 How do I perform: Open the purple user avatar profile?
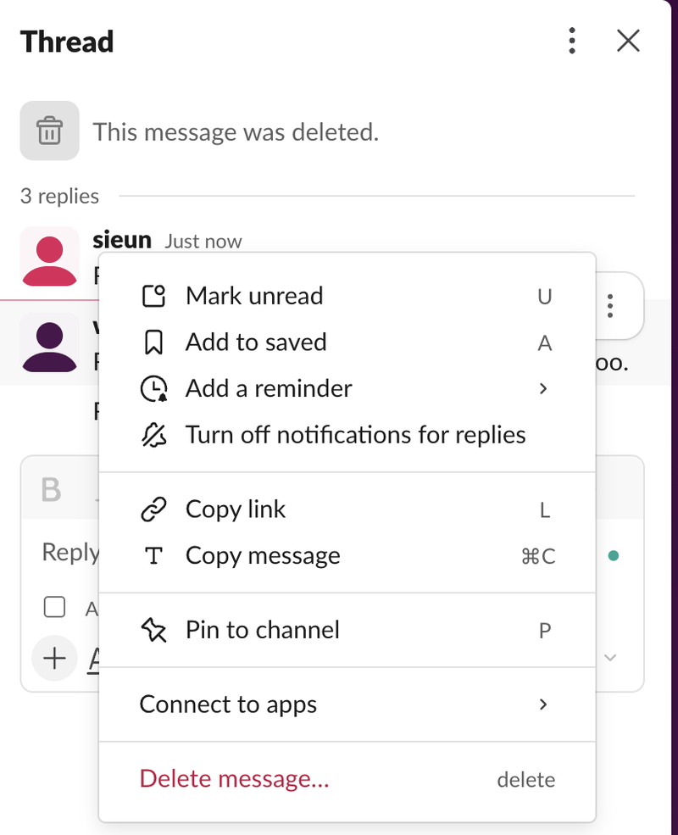coord(49,342)
